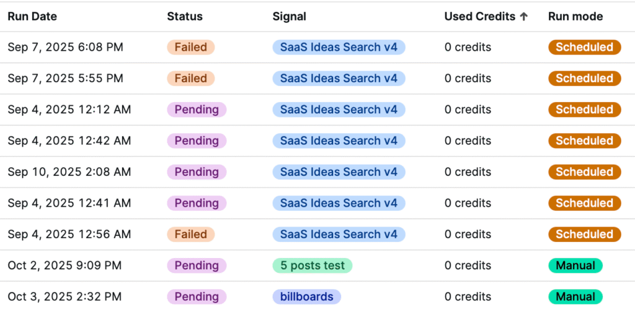Click Manual badge for Oct 2 run

[575, 265]
